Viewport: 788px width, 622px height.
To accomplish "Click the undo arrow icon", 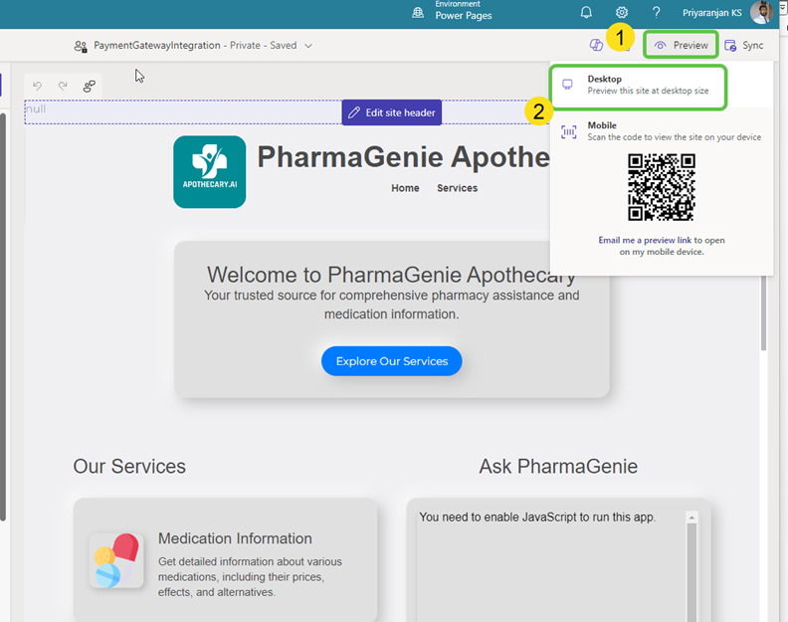I will [38, 87].
